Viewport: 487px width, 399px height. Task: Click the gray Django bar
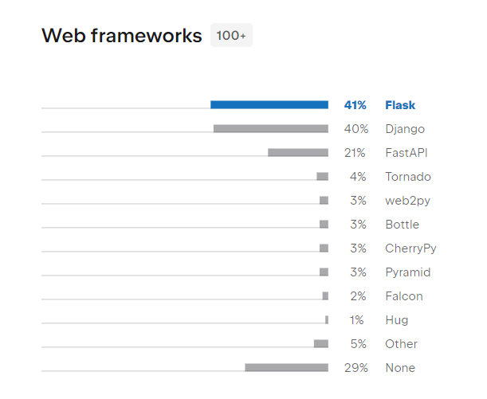(x=271, y=128)
